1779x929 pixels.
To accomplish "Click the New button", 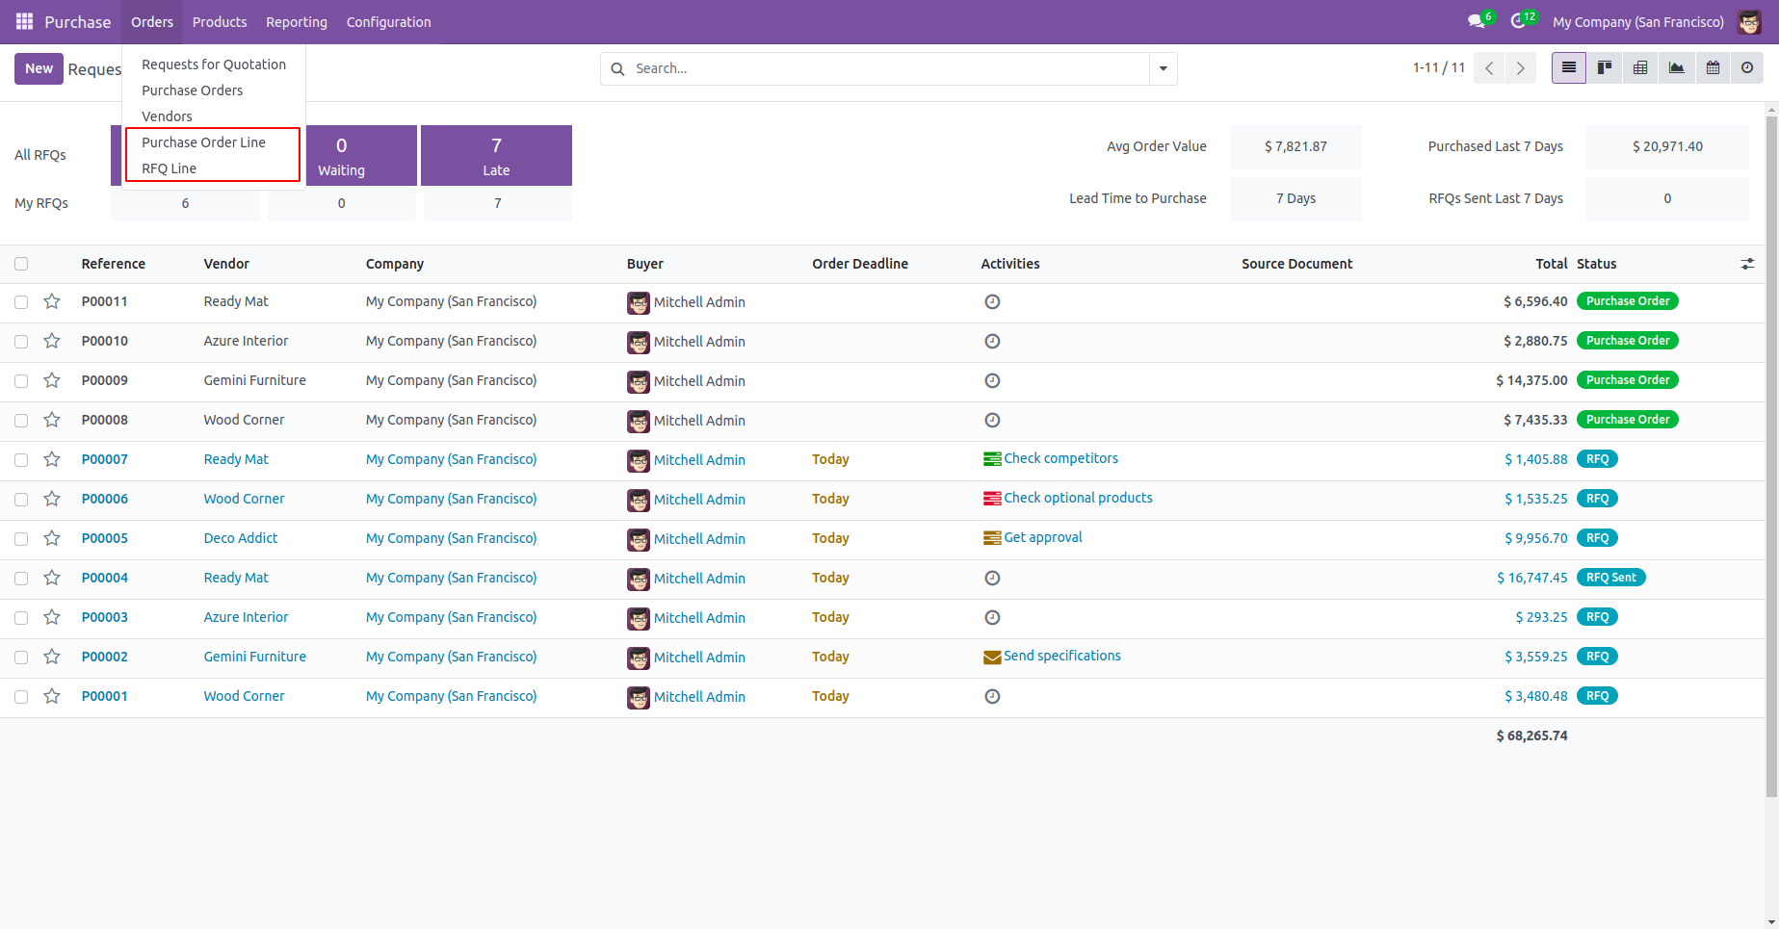I will click(39, 68).
